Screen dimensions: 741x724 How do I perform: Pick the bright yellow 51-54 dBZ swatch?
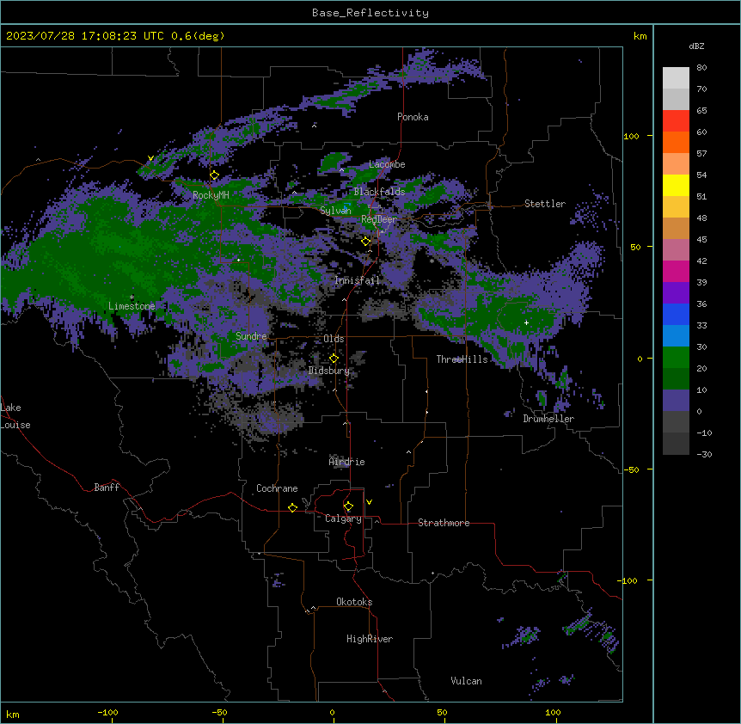point(676,185)
